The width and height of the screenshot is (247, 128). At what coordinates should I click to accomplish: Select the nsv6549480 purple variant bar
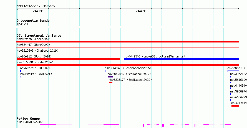click(x=110, y=77)
